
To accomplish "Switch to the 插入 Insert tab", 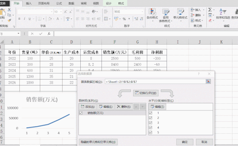I will click(x=29, y=3).
